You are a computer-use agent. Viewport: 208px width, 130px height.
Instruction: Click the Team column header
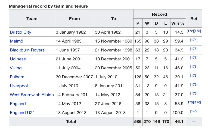click(x=32, y=19)
